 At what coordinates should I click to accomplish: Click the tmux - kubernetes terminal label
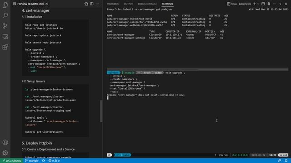pyautogui.click(x=239, y=4)
